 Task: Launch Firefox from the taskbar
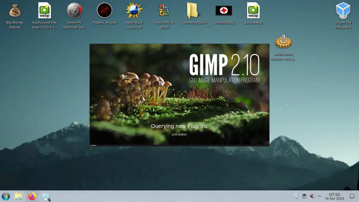(32, 196)
